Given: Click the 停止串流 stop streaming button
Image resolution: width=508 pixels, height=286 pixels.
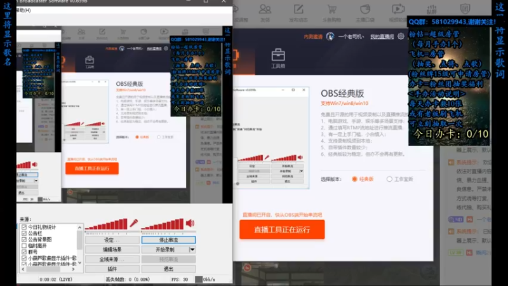Looking at the screenshot, I should pyautogui.click(x=168, y=240).
